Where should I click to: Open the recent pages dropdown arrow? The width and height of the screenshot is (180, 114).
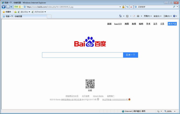11,7
